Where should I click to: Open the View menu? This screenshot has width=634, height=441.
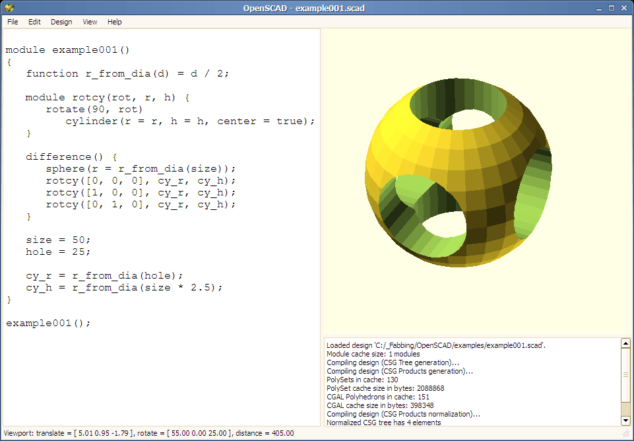(90, 22)
